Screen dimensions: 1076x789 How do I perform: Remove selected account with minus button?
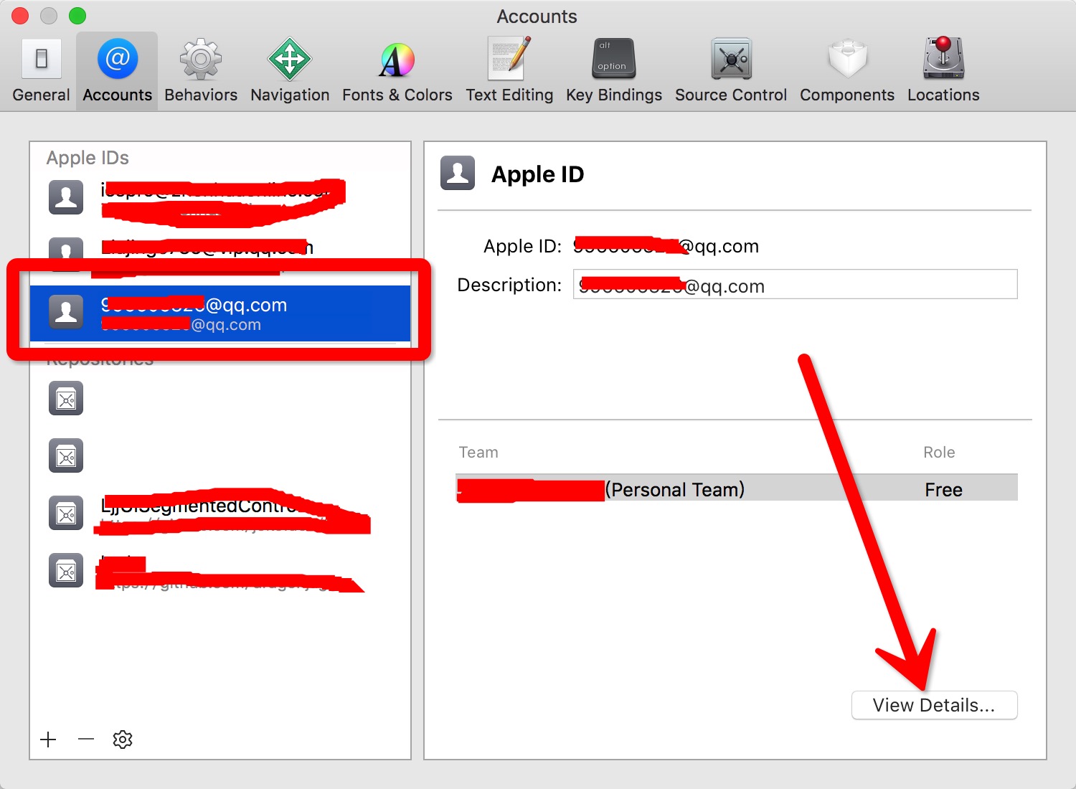[86, 740]
